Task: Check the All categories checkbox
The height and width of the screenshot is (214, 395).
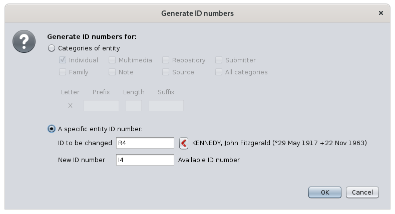Action: point(219,72)
